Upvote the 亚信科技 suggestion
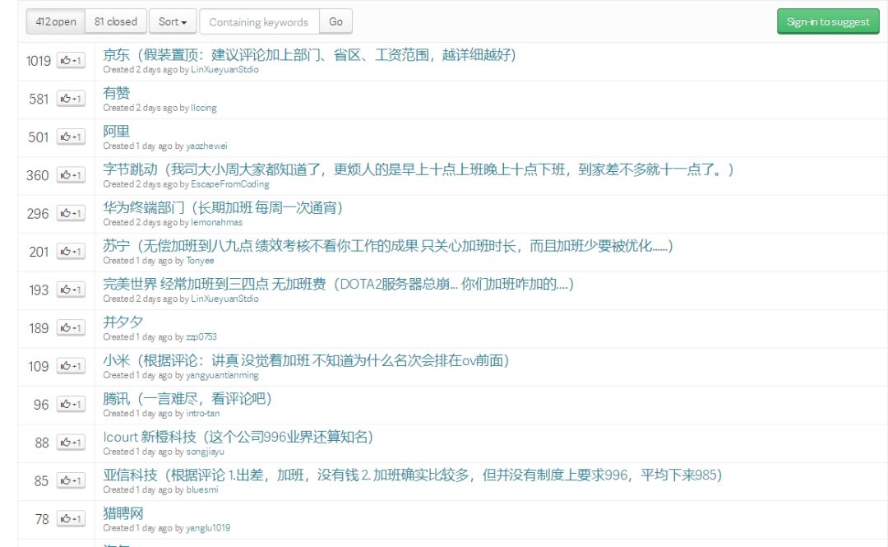This screenshot has width=888, height=547. tap(71, 480)
